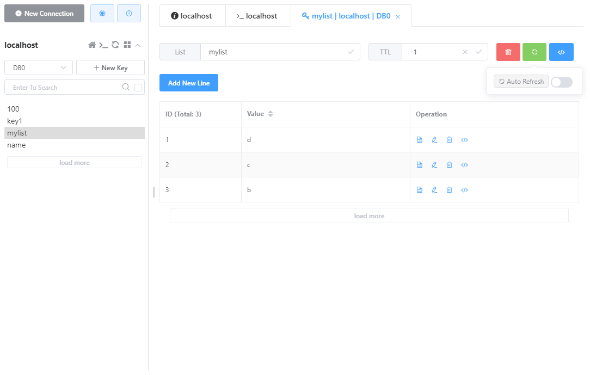This screenshot has width=590, height=375.
Task: Dump command for row with value d
Action: (464, 140)
